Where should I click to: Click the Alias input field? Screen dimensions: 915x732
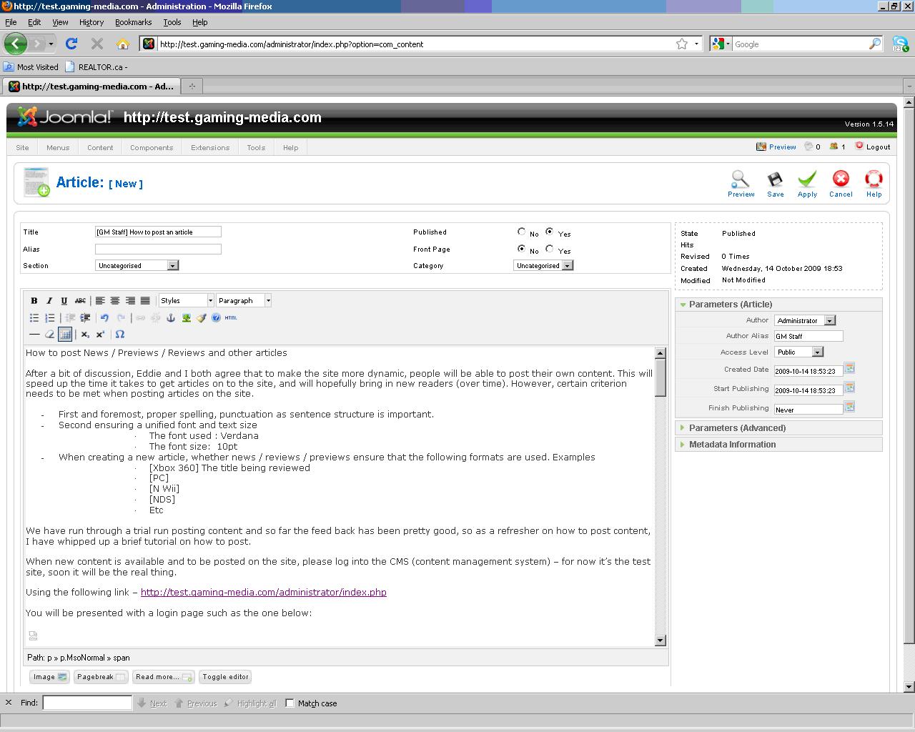pyautogui.click(x=158, y=249)
